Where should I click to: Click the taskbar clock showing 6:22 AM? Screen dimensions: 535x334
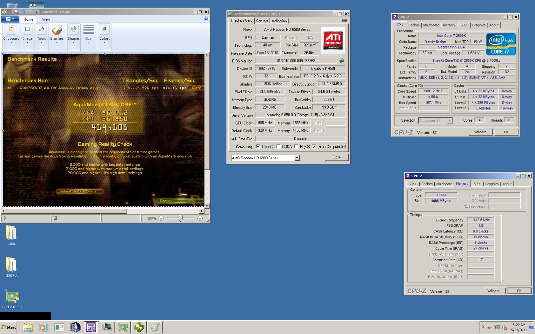point(519,327)
